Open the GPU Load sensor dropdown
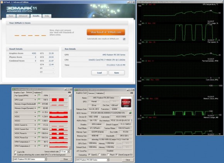 (35, 100)
